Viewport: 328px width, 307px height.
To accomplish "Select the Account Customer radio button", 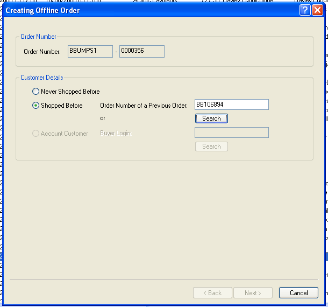I will [x=36, y=134].
